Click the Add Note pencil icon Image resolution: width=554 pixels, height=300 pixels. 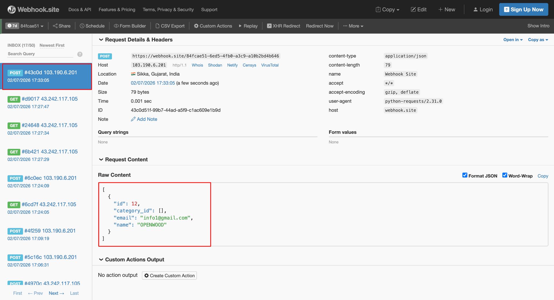point(133,119)
